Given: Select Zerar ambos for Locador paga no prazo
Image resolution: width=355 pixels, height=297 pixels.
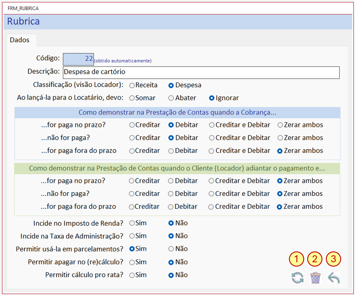Looking at the screenshot, I should [x=280, y=181].
